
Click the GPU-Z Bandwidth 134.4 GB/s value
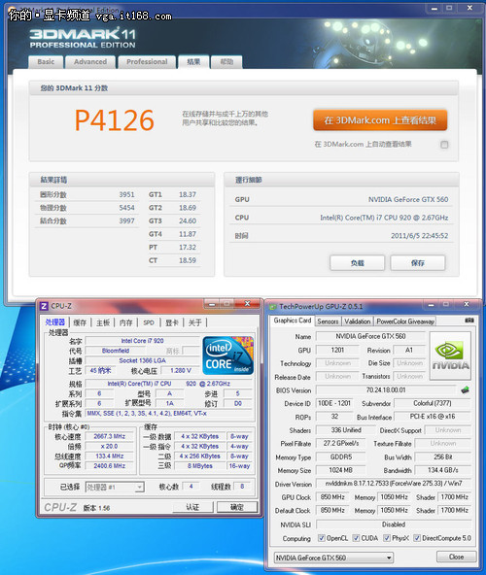(x=442, y=470)
